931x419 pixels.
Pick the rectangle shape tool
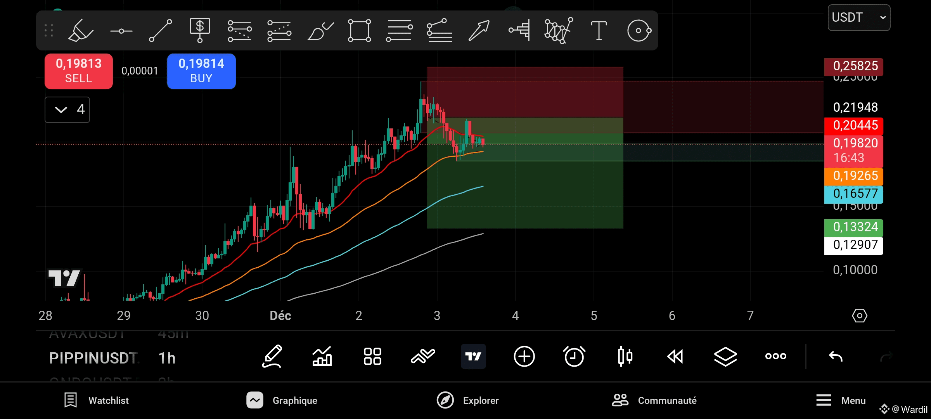359,31
